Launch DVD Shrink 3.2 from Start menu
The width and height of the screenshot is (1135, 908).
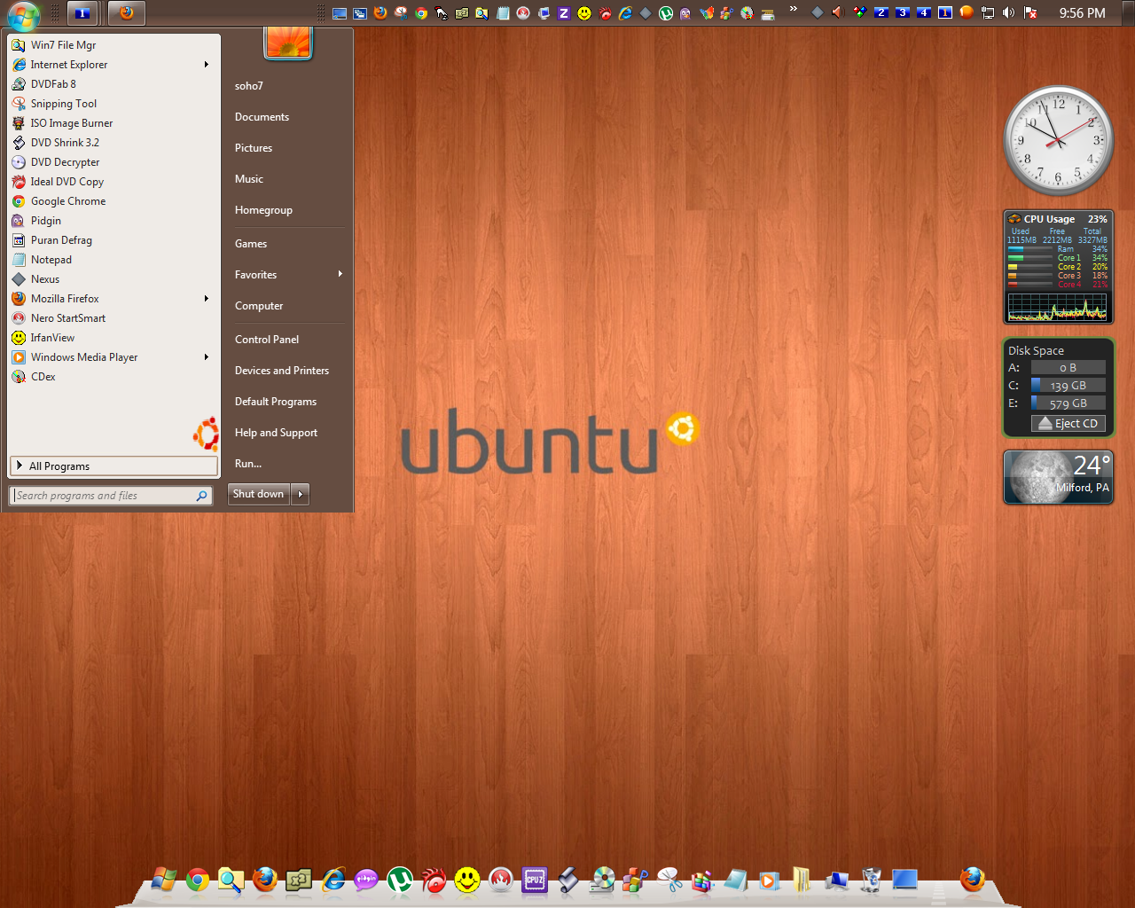click(113, 143)
